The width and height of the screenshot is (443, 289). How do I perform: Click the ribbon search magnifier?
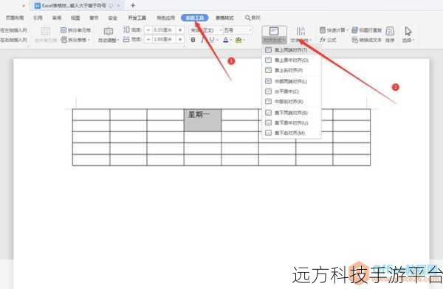click(247, 18)
